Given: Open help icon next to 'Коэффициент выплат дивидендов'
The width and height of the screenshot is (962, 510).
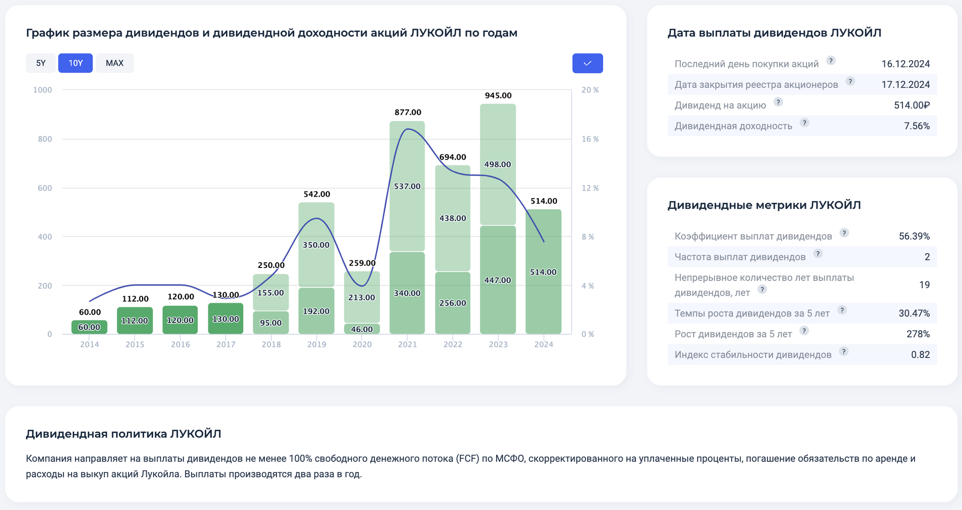Looking at the screenshot, I should click(x=844, y=233).
